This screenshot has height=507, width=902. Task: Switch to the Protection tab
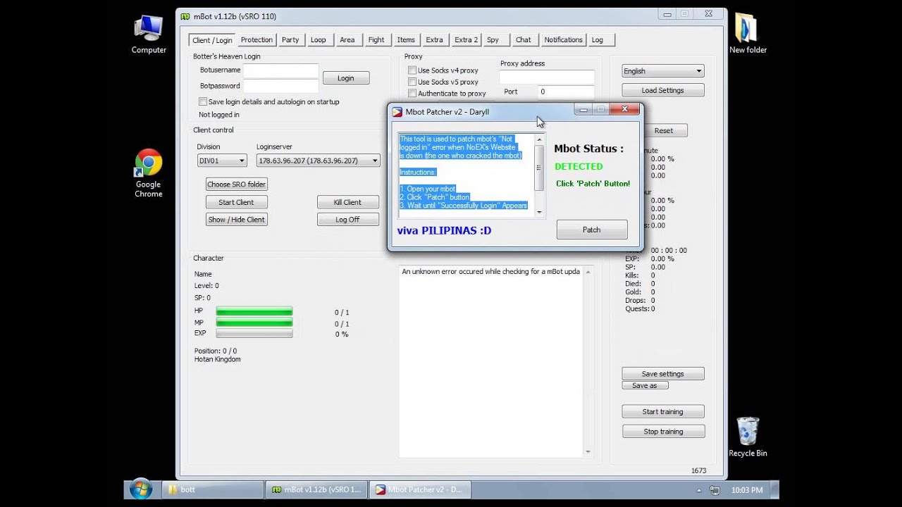pos(257,40)
